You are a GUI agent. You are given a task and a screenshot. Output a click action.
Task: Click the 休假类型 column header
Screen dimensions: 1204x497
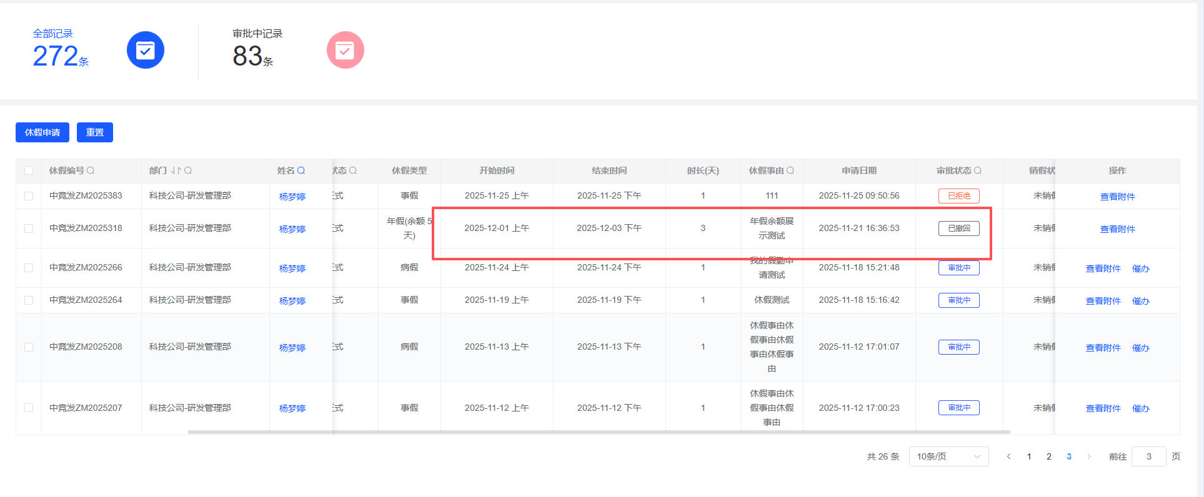[409, 170]
